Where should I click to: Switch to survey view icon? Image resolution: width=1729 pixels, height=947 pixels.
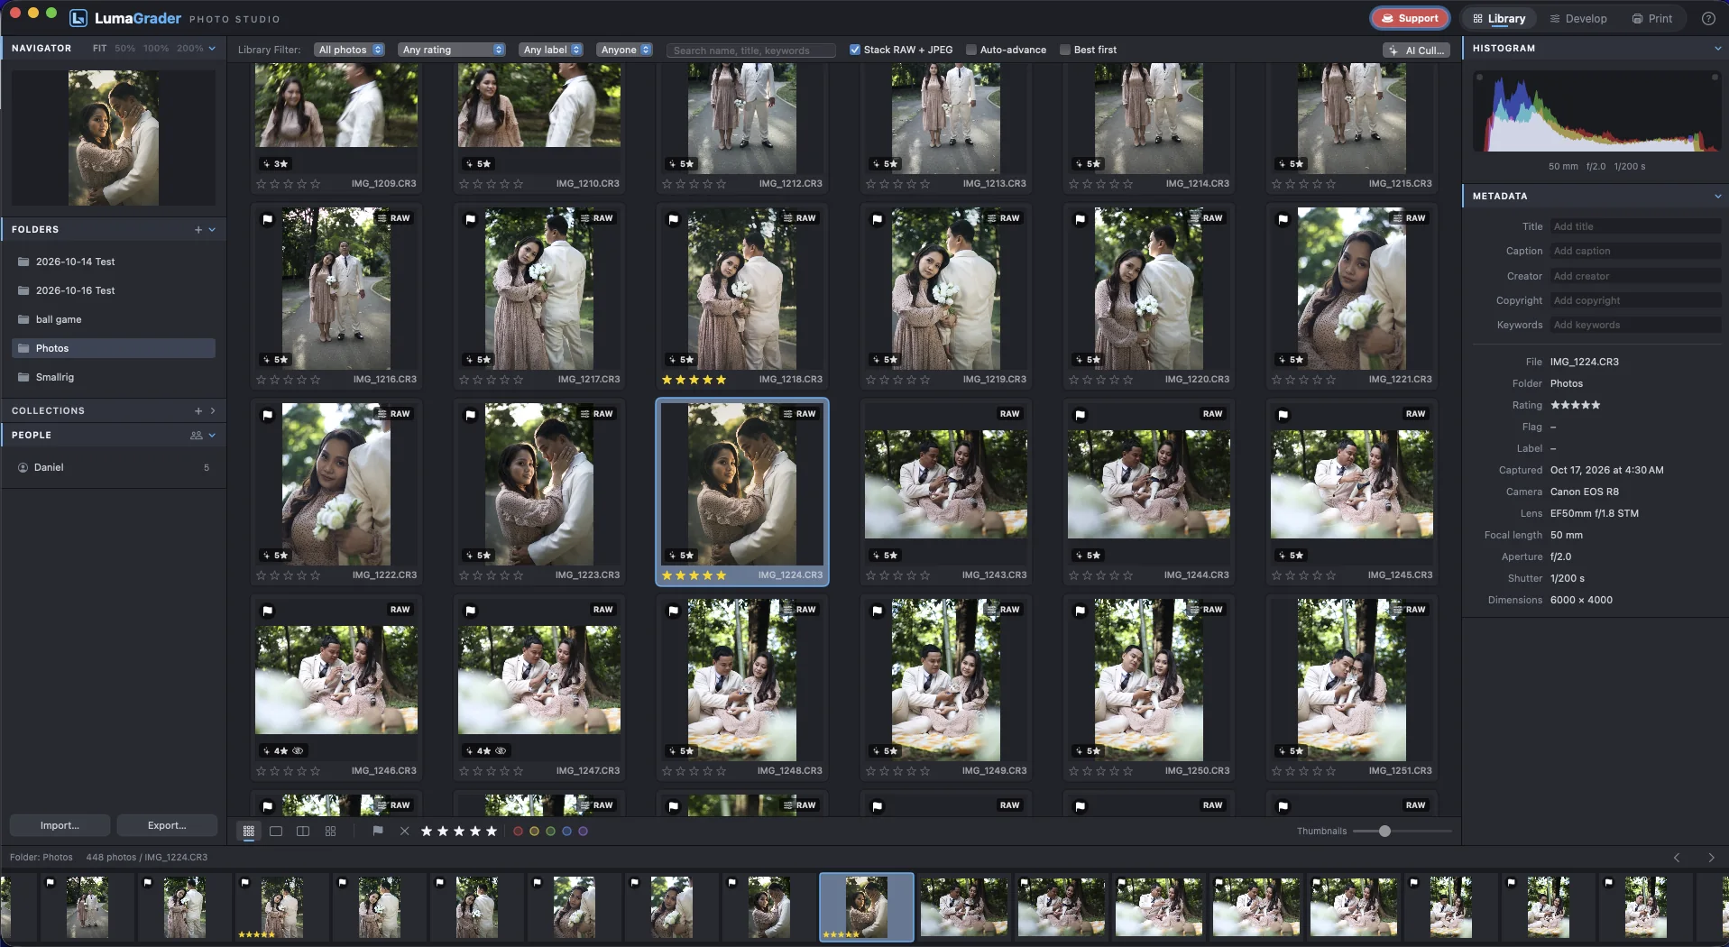tap(330, 832)
